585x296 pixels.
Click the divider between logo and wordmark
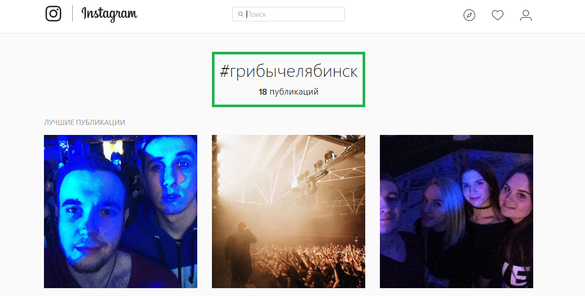72,14
